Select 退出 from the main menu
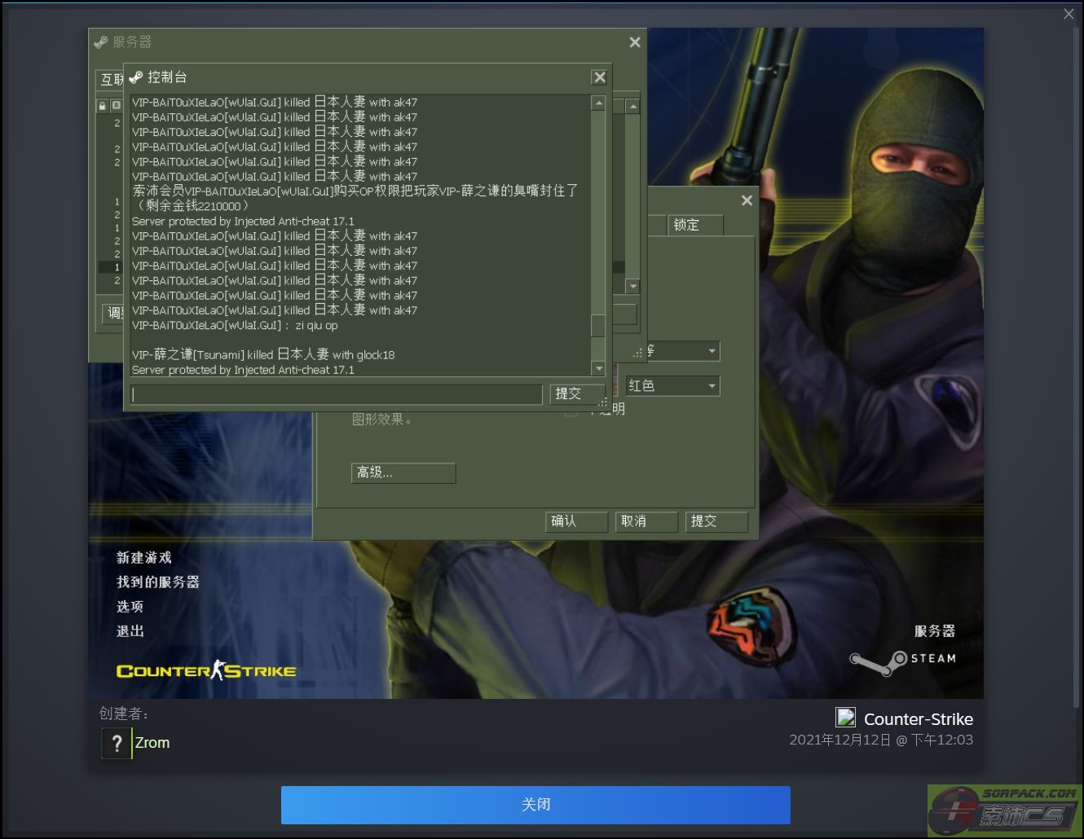This screenshot has width=1084, height=839. click(130, 631)
